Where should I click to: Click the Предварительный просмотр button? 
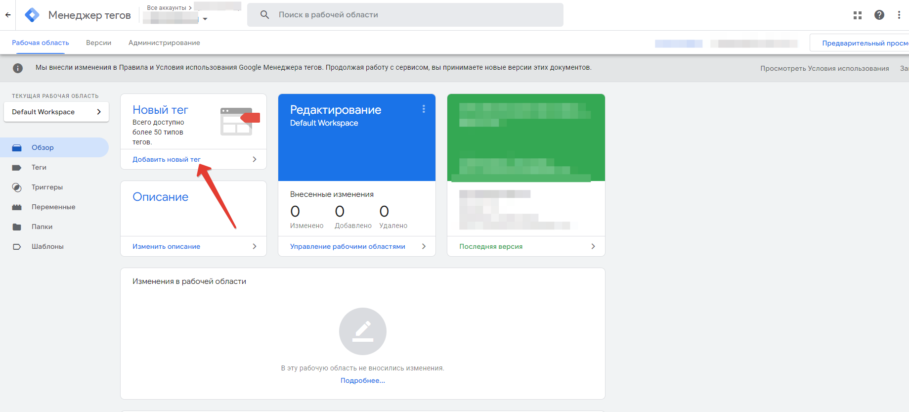click(860, 43)
